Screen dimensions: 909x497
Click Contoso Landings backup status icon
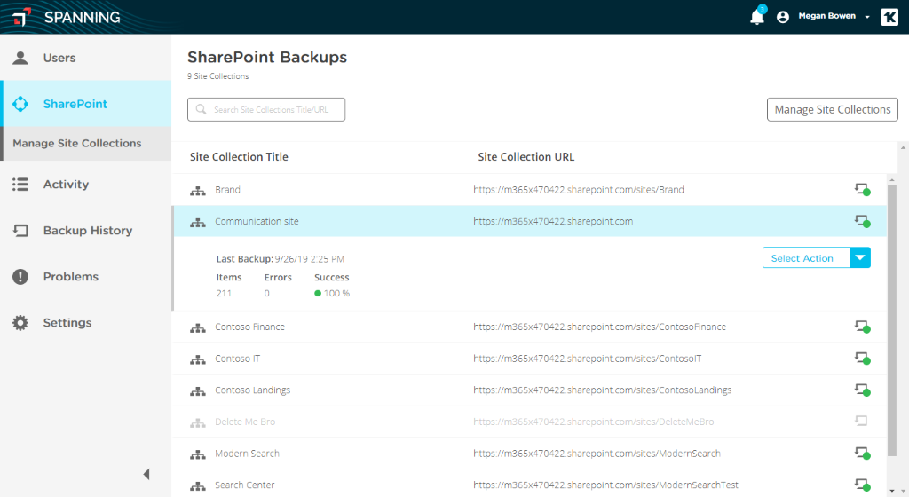point(862,390)
